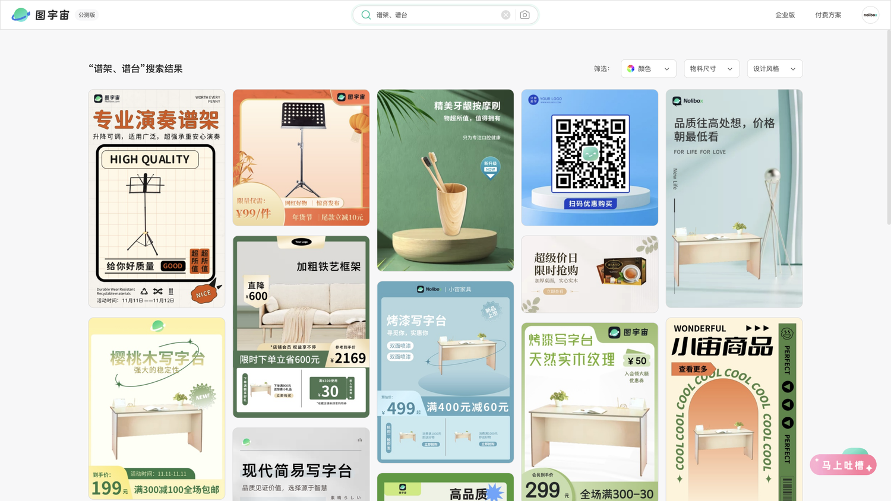Open the 小宙商品 WONDERFUL template

coord(734,410)
